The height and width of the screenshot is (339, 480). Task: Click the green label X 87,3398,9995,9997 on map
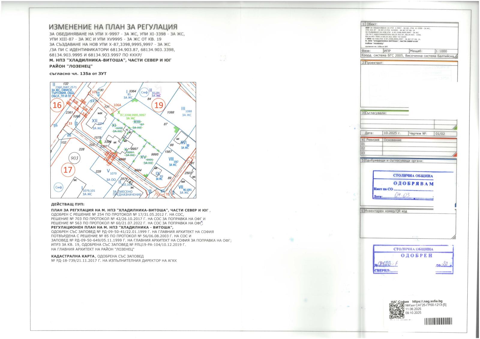click(x=131, y=115)
